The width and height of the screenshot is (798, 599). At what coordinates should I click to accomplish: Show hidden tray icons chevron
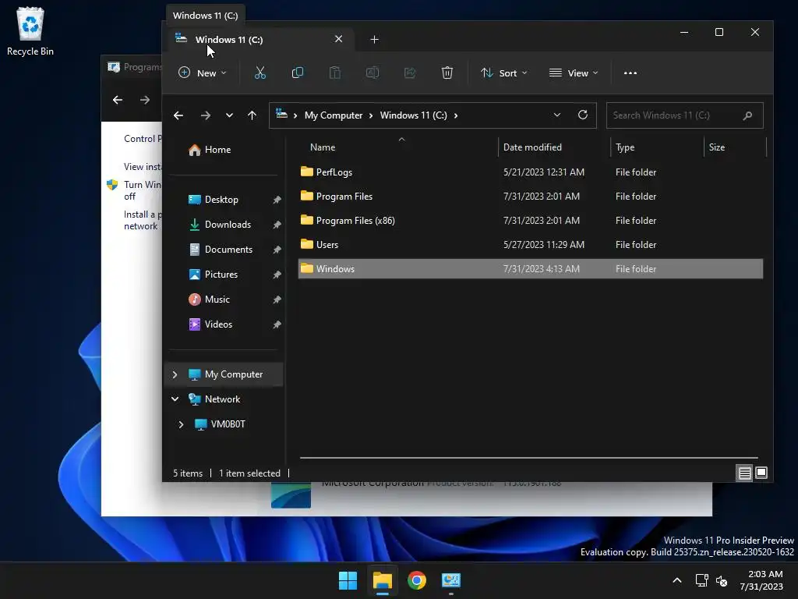tap(677, 580)
